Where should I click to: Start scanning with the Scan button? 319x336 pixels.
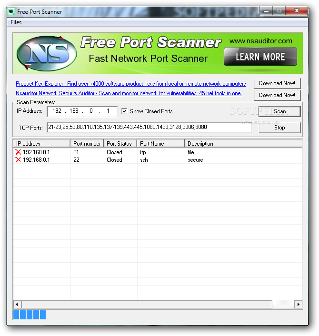pyautogui.click(x=279, y=111)
